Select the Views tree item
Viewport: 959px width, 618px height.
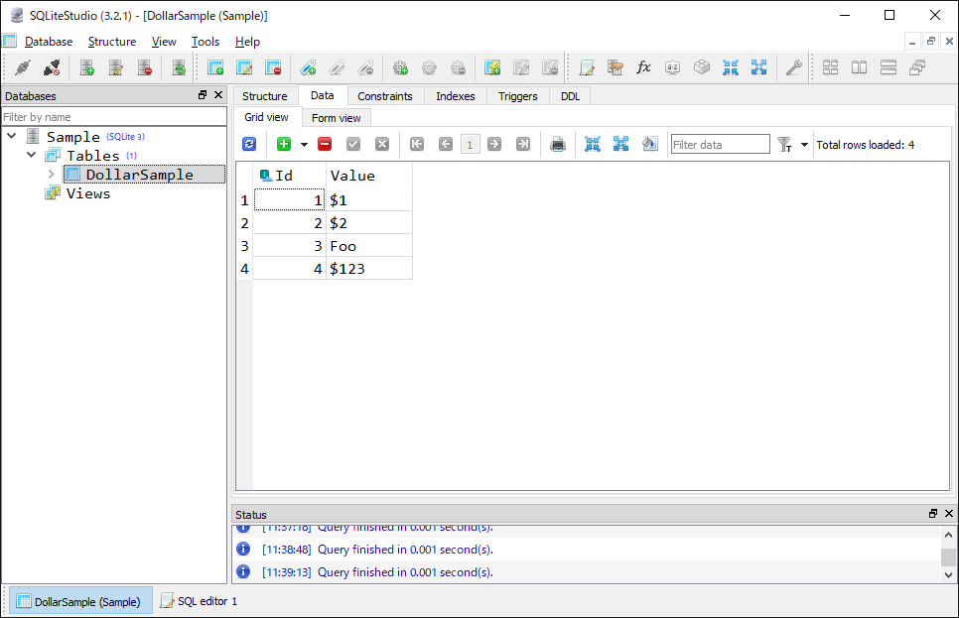point(88,193)
